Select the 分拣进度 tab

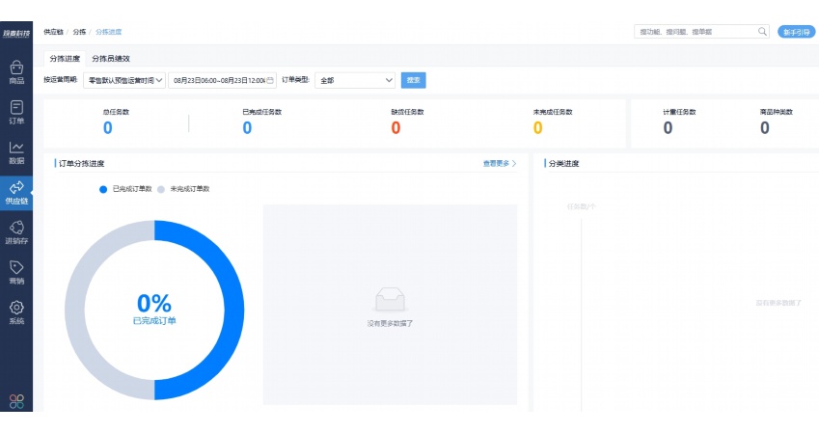[65, 59]
